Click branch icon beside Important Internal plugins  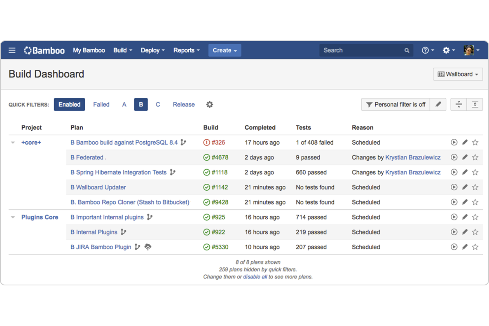[150, 217]
